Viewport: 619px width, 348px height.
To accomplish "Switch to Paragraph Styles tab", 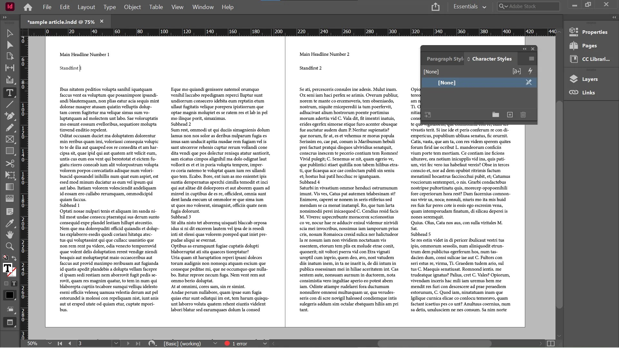I will pyautogui.click(x=444, y=59).
